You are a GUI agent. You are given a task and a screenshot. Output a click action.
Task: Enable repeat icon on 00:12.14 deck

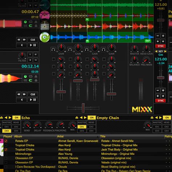click(30, 77)
